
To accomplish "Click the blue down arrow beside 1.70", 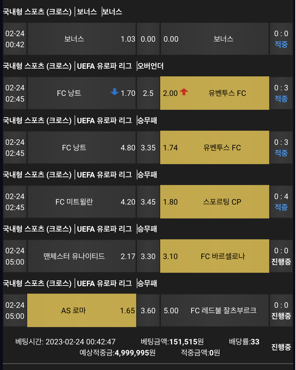I will click(114, 92).
